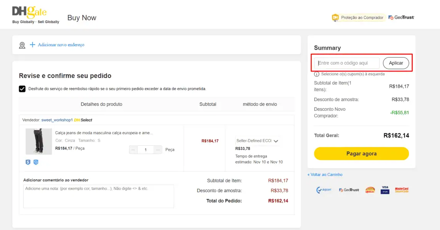Screen dimensions: 440x230
Task: Click the Revise e confirme seu pedido heading
Action: pos(65,76)
